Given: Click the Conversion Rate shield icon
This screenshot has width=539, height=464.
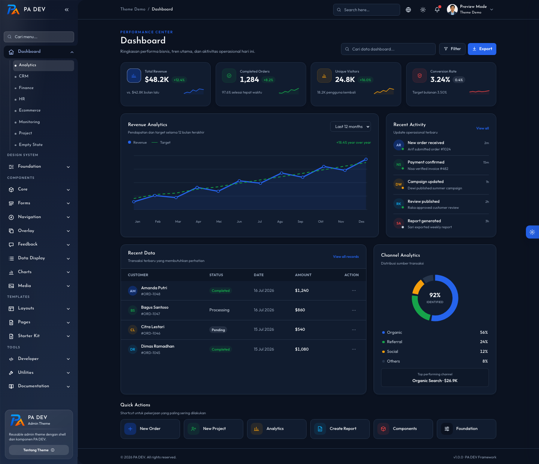Looking at the screenshot, I should 420,76.
